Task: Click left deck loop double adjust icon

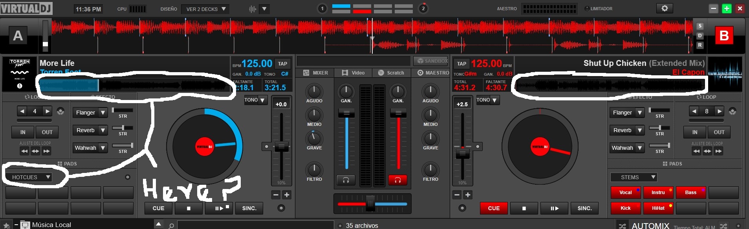Action: (46, 151)
